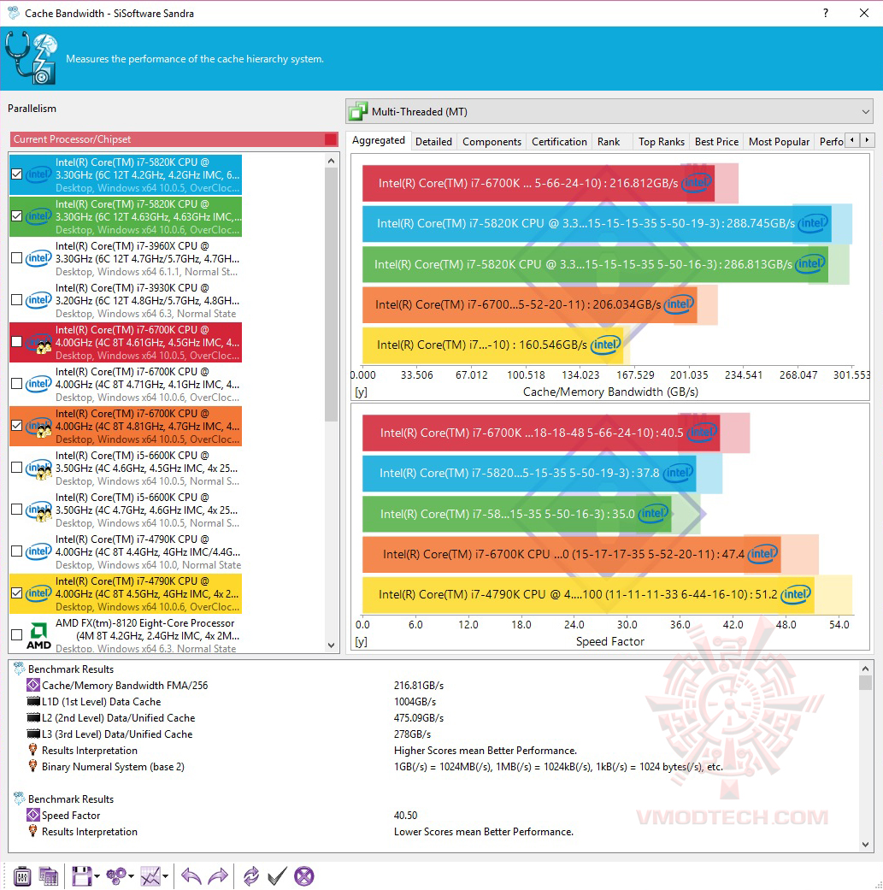Click Intel logo on the 288.745GB/s bar
883x890 pixels.
813,223
